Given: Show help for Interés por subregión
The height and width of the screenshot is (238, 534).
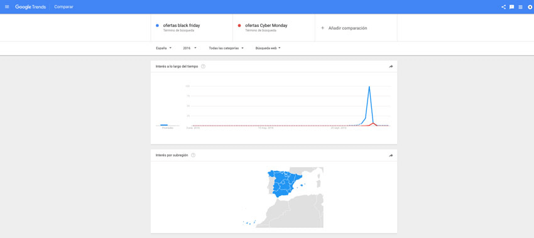Looking at the screenshot, I should tap(193, 155).
